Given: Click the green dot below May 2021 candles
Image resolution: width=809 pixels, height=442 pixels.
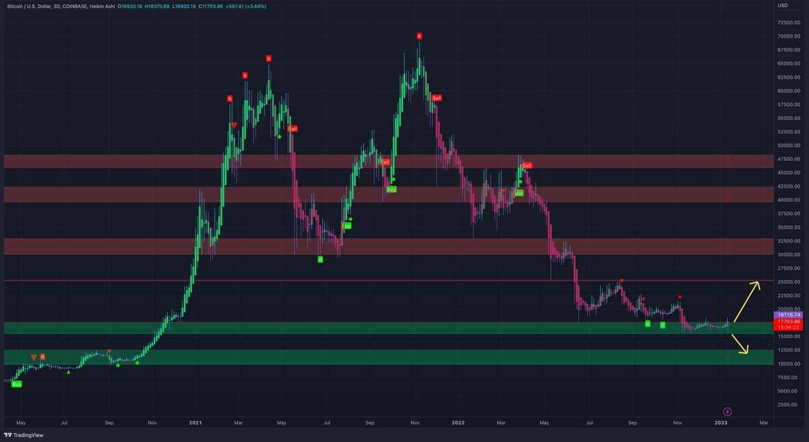Looking at the screenshot, I should [x=279, y=137].
